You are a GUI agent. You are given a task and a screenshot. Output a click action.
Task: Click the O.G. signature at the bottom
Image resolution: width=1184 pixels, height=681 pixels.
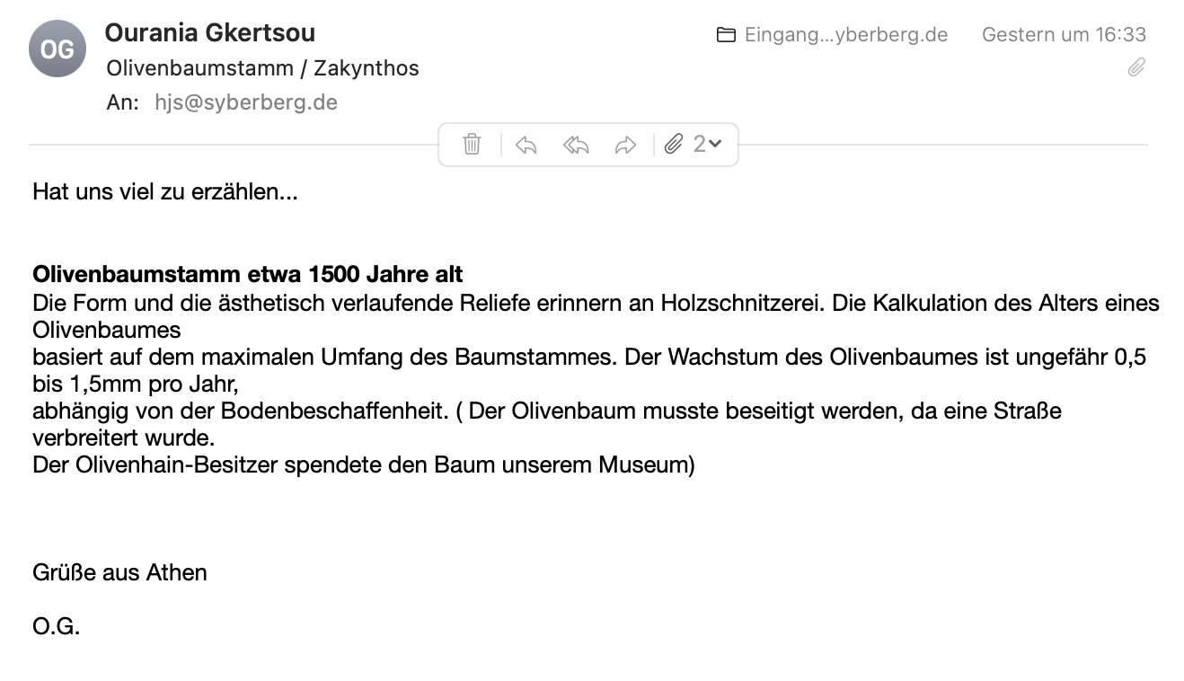click(x=56, y=626)
